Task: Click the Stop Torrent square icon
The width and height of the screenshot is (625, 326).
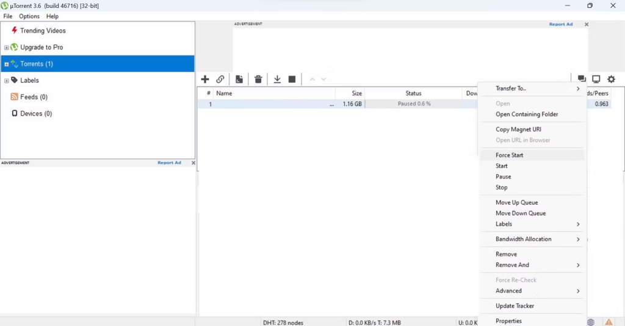Action: [x=292, y=79]
